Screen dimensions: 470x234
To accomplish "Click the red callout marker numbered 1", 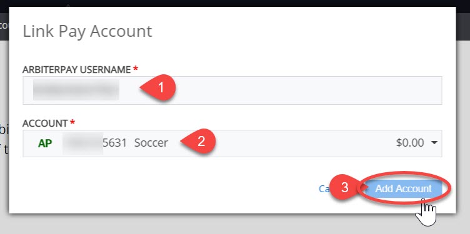I will point(158,88).
